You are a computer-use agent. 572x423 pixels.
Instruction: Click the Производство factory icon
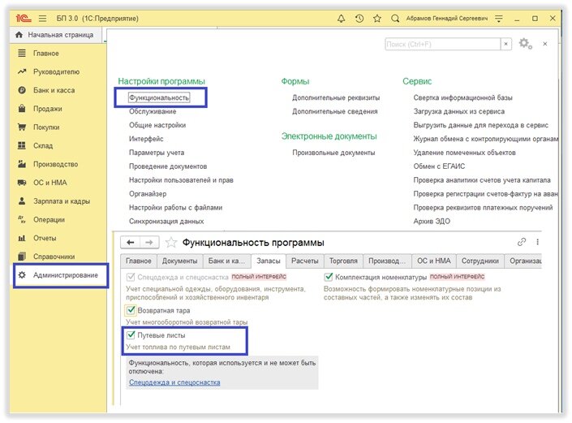22,164
